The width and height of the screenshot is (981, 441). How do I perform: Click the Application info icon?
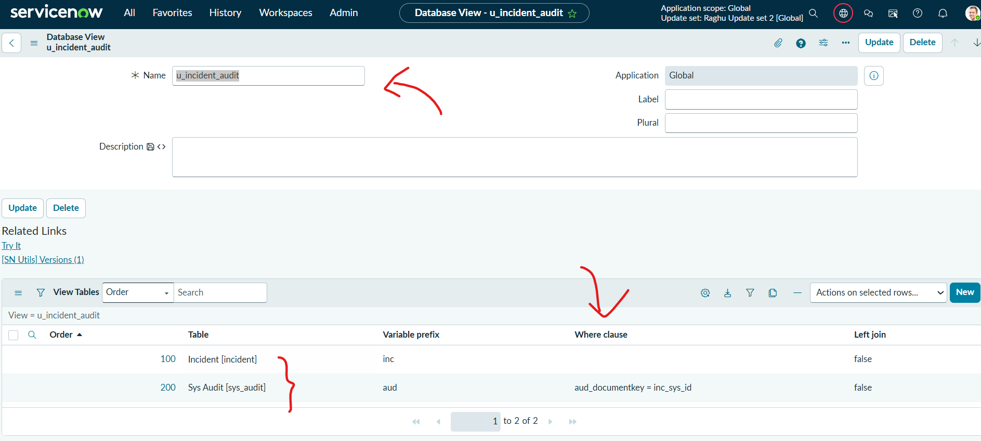(x=874, y=76)
